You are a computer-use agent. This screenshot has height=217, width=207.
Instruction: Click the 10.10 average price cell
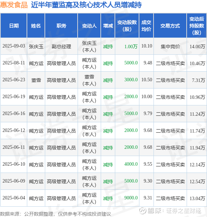click(147, 46)
